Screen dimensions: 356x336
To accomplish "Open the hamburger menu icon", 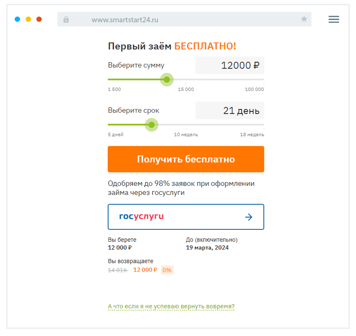I will pos(334,19).
